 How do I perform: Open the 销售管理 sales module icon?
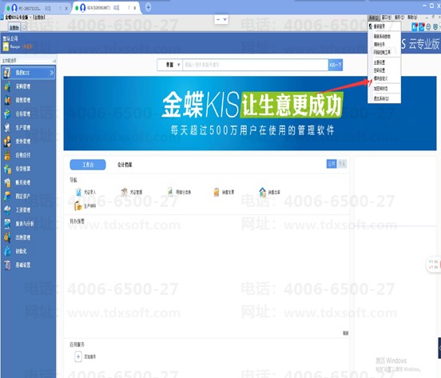[8, 100]
